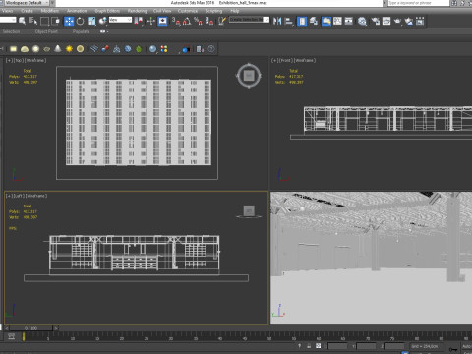The height and width of the screenshot is (354, 472).
Task: Open the Curve Editor
Action: [337, 21]
